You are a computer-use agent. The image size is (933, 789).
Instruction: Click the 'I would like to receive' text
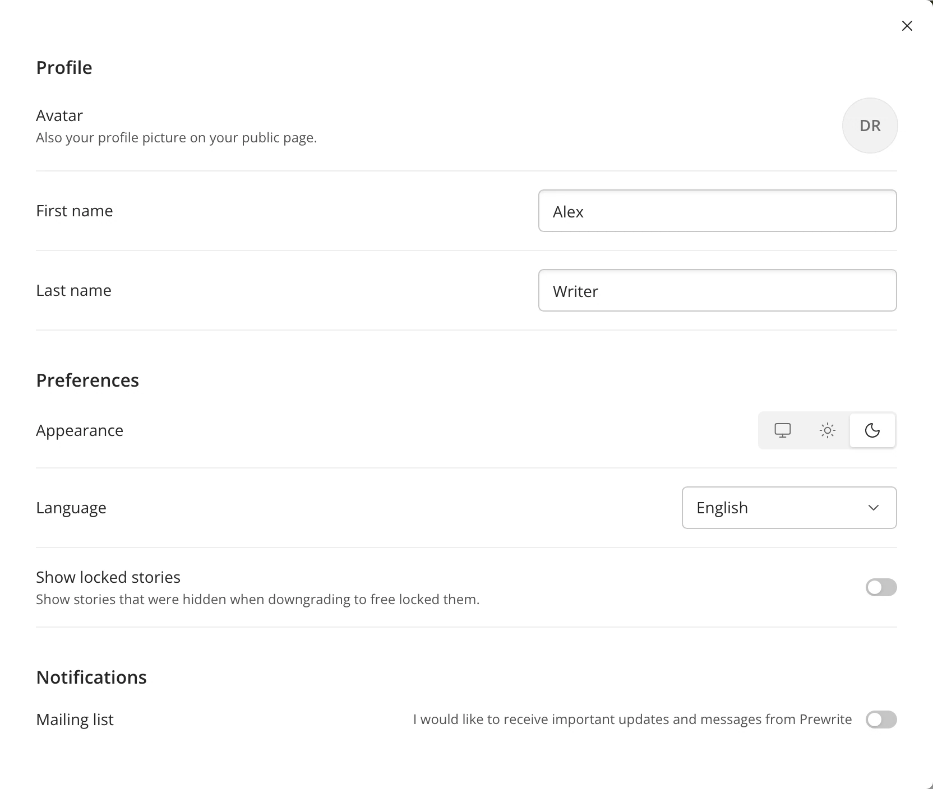(632, 720)
